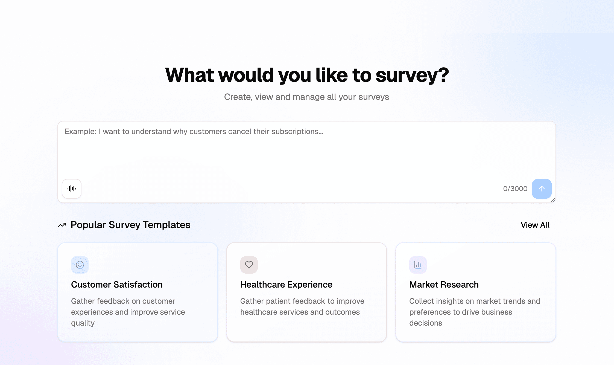The image size is (614, 365).
Task: Click the text area resize handle
Action: pyautogui.click(x=553, y=200)
